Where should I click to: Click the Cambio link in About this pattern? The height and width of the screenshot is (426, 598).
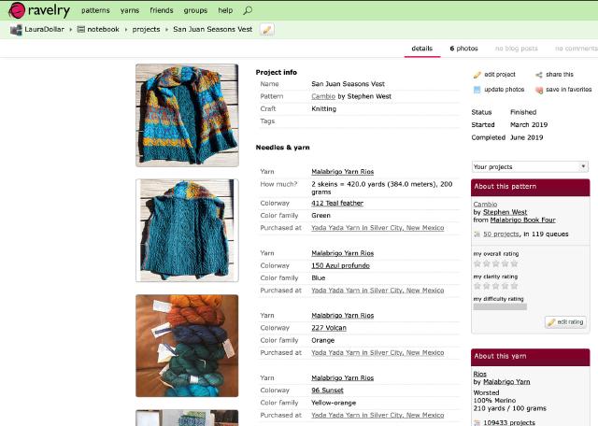(485, 205)
